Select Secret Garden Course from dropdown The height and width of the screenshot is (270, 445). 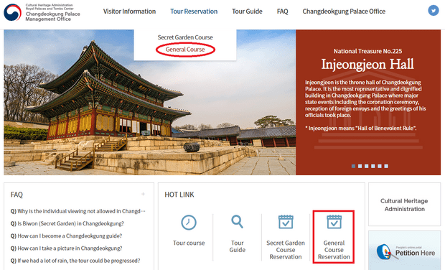click(x=185, y=37)
